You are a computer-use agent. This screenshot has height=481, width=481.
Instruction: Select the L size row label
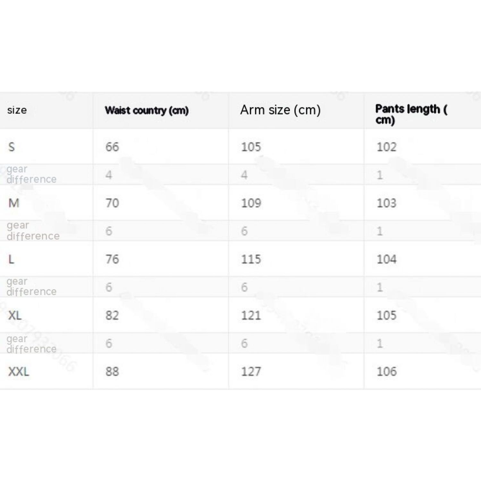coord(12,259)
